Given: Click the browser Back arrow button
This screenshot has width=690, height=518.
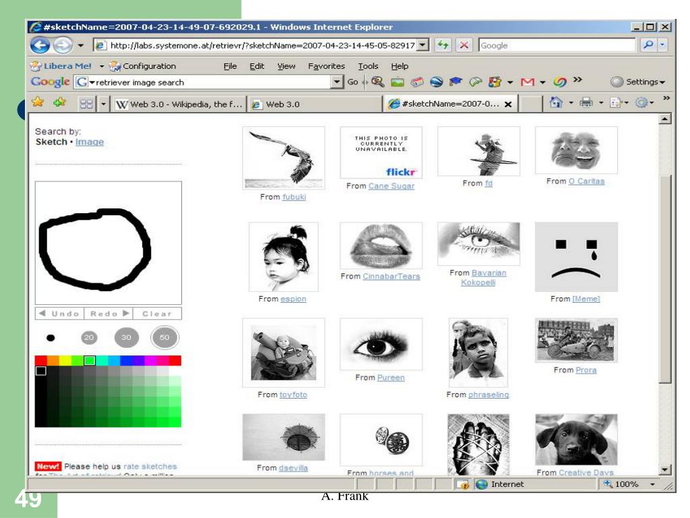Looking at the screenshot, I should click(40, 45).
